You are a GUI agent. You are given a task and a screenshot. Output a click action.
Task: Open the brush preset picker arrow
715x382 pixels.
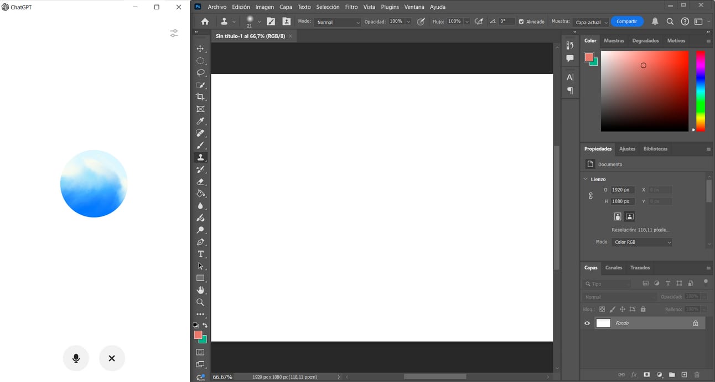coord(260,22)
